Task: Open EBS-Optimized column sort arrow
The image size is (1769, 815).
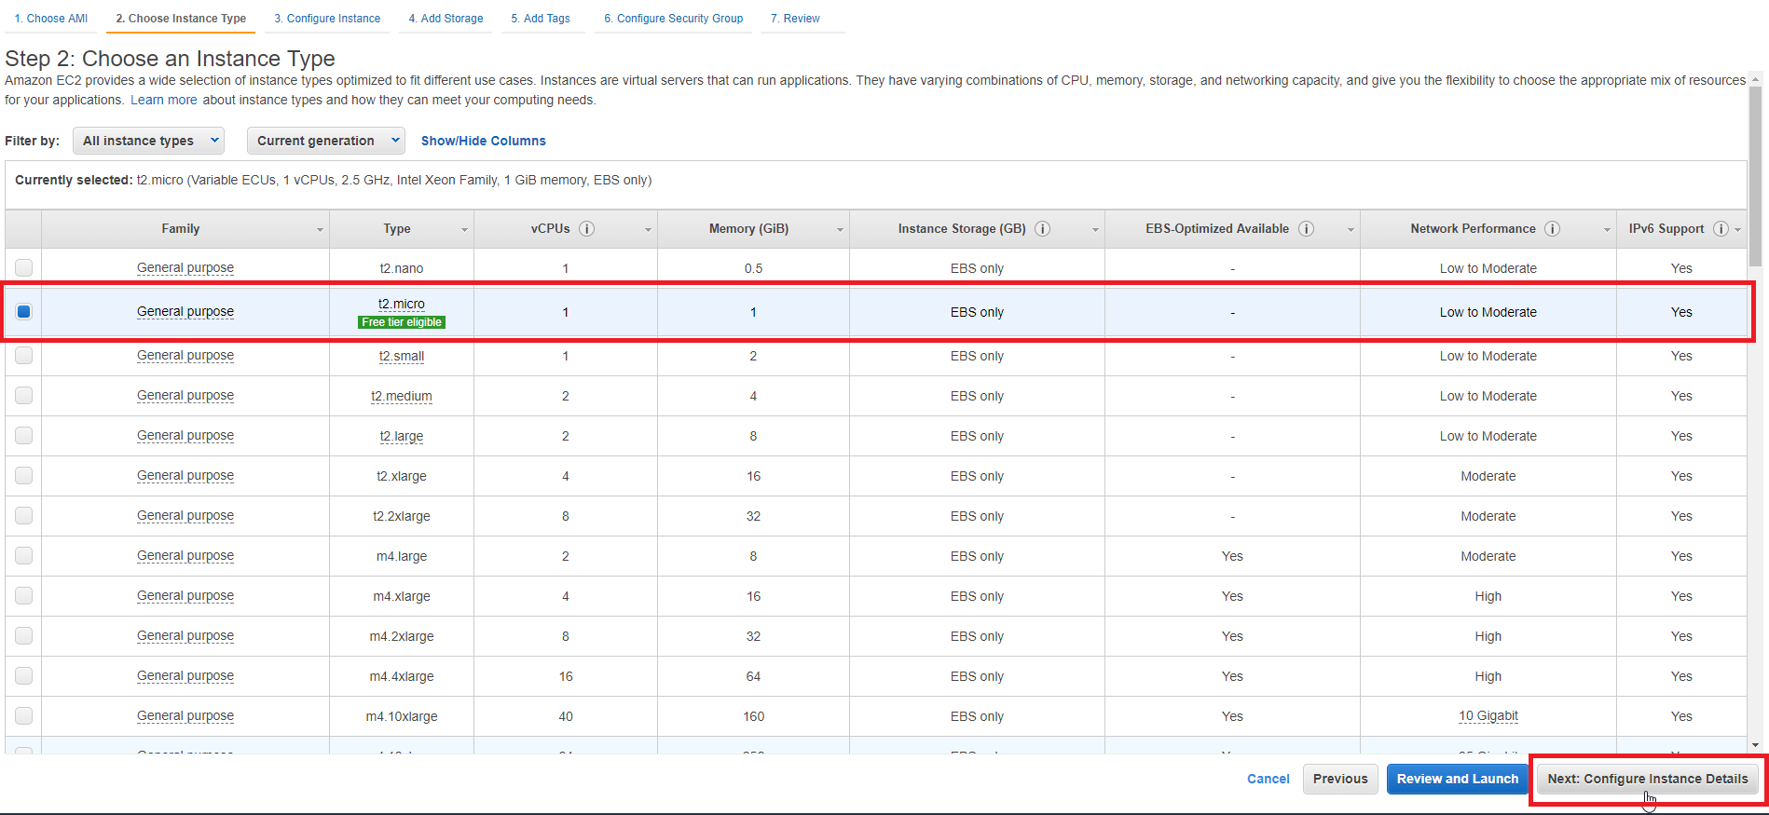Action: point(1351,230)
